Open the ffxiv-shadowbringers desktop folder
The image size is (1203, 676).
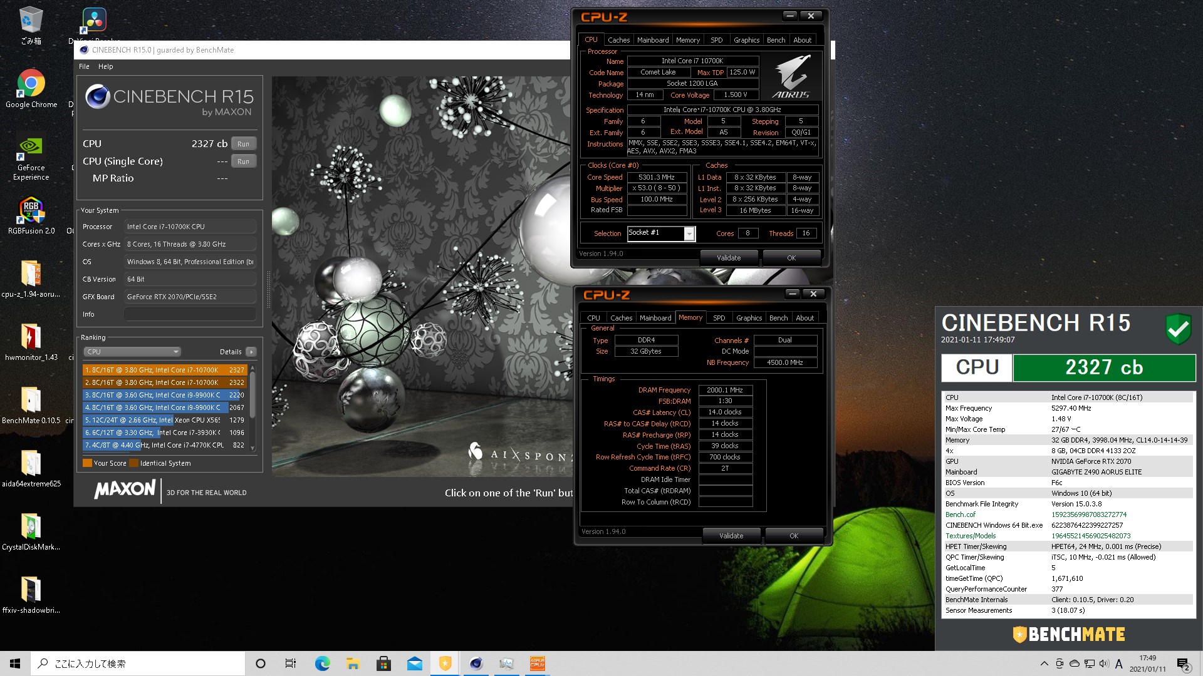click(31, 595)
